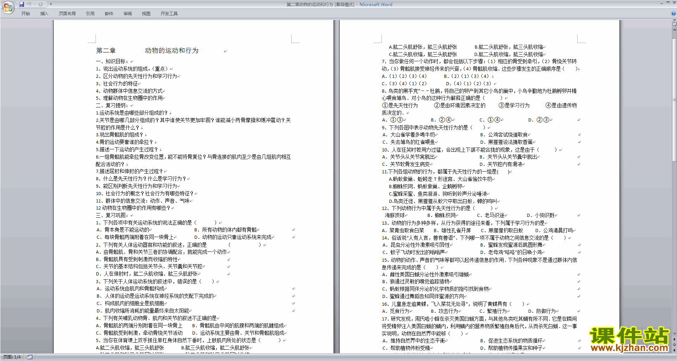Save the document with the floppy disk icon
This screenshot has height=361, width=677.
tap(22, 4)
